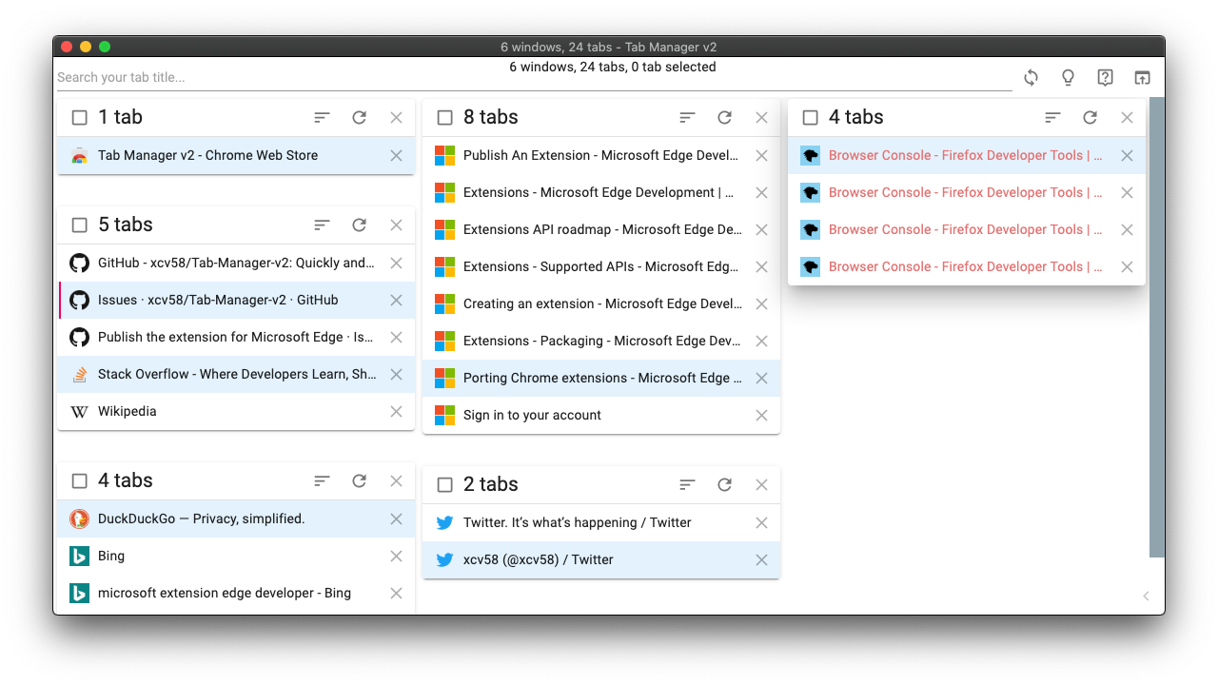Open Sign in to your account tab
The height and width of the screenshot is (685, 1218).
pyautogui.click(x=601, y=416)
